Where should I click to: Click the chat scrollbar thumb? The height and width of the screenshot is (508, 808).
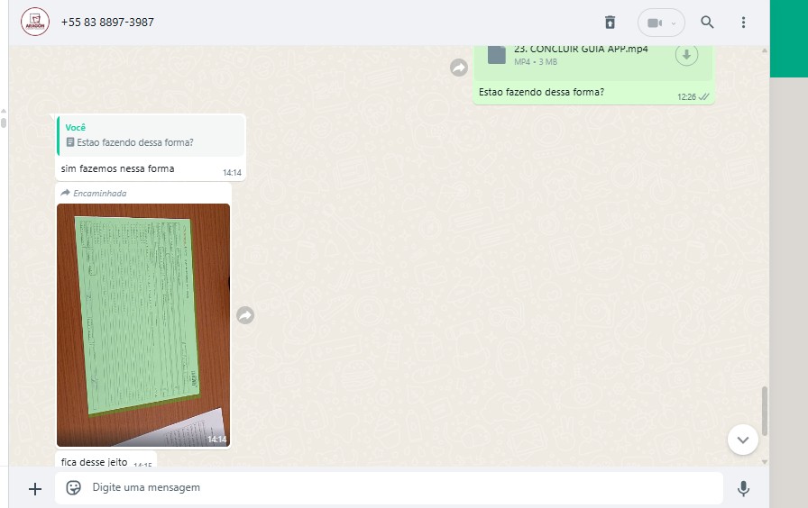pyautogui.click(x=764, y=412)
